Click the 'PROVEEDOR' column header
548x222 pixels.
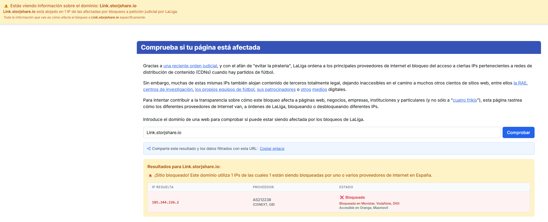click(x=263, y=187)
